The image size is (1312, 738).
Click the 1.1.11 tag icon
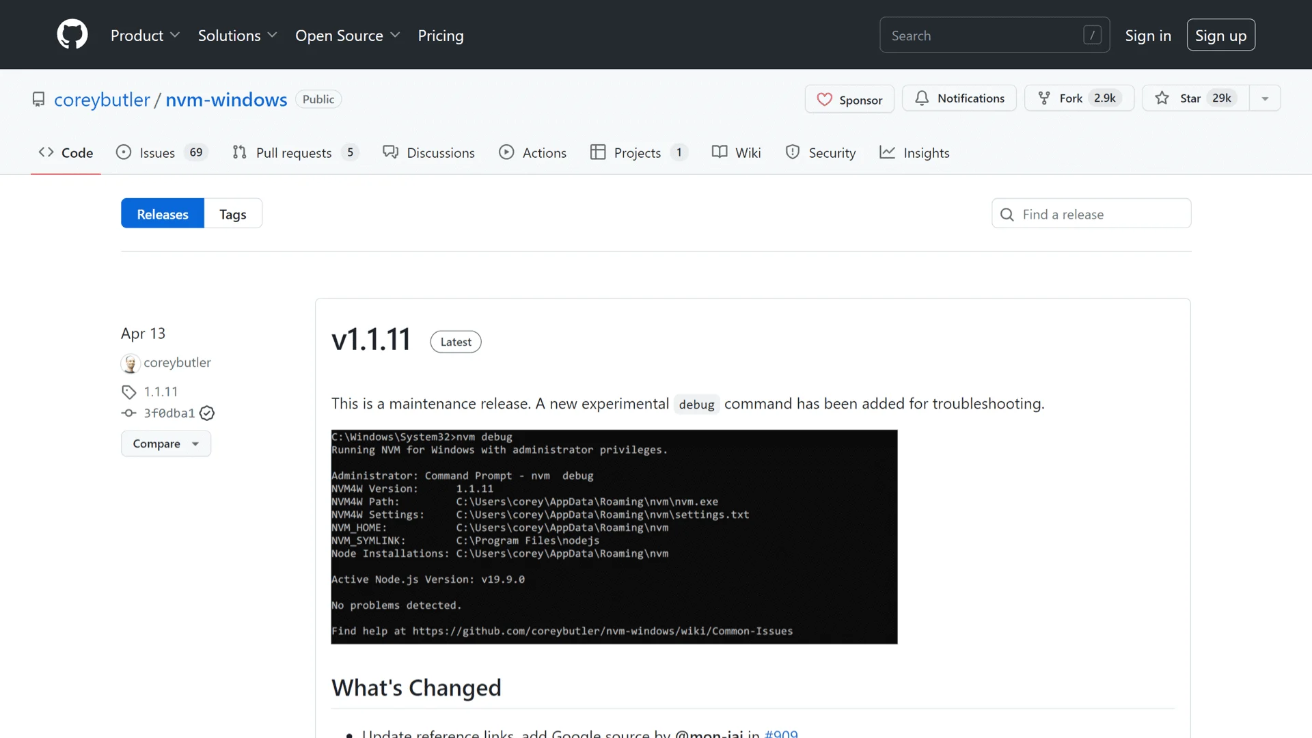(x=129, y=392)
